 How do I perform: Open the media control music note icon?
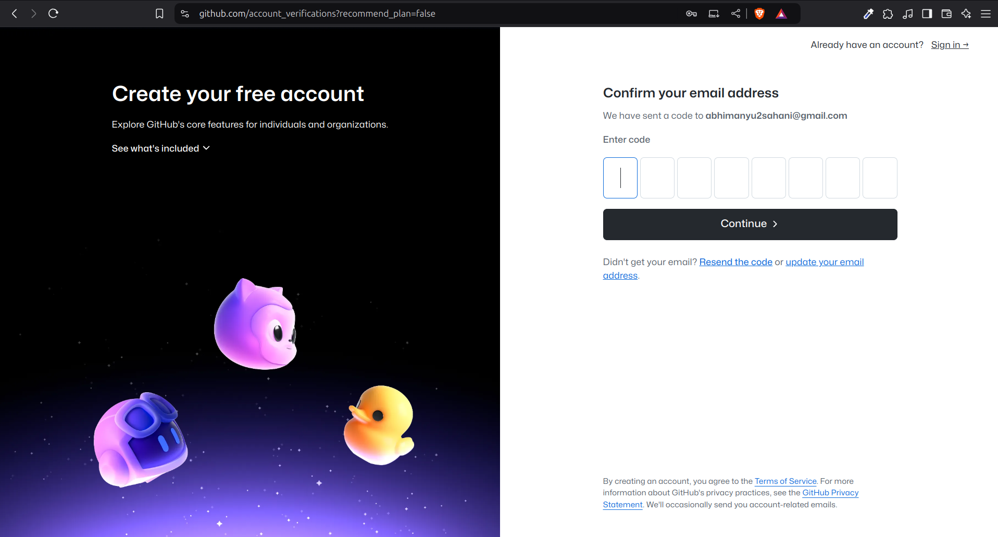(x=908, y=14)
